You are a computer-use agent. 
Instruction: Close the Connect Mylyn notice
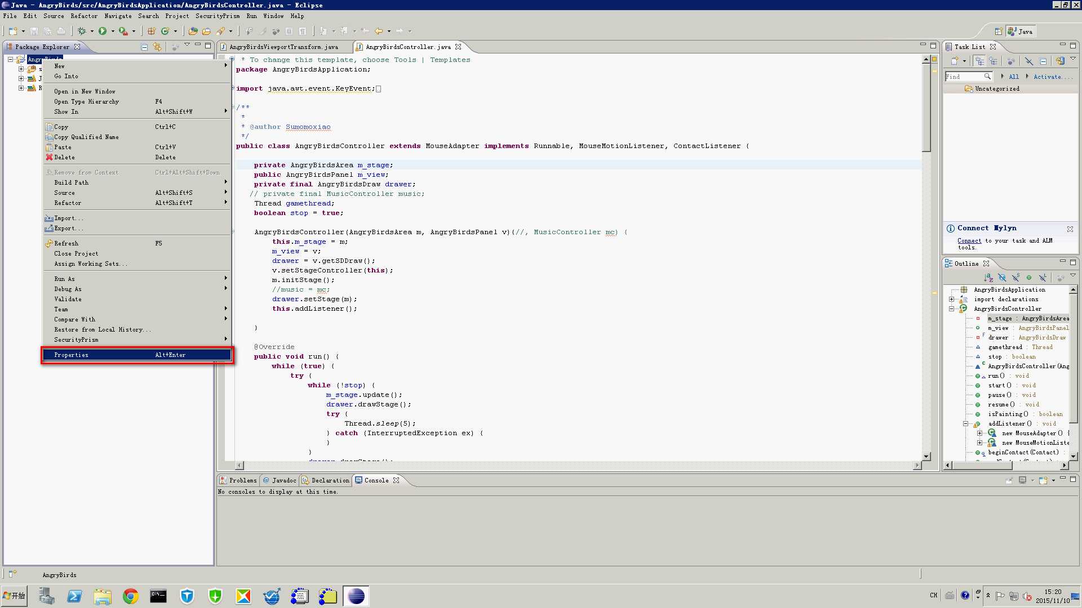[x=1070, y=229]
